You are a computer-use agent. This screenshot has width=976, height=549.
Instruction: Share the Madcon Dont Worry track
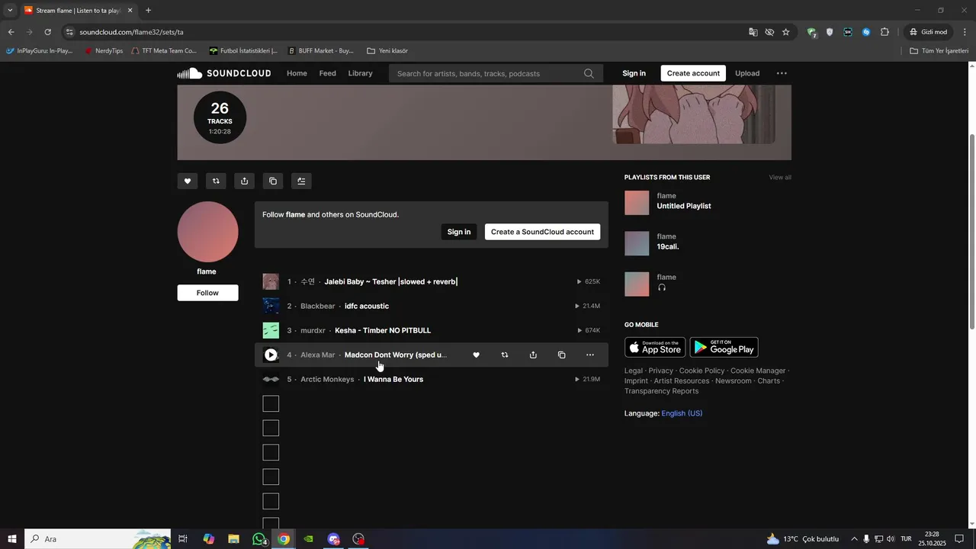point(533,355)
